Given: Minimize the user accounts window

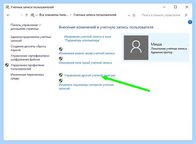Looking at the screenshot, I should point(164,7).
